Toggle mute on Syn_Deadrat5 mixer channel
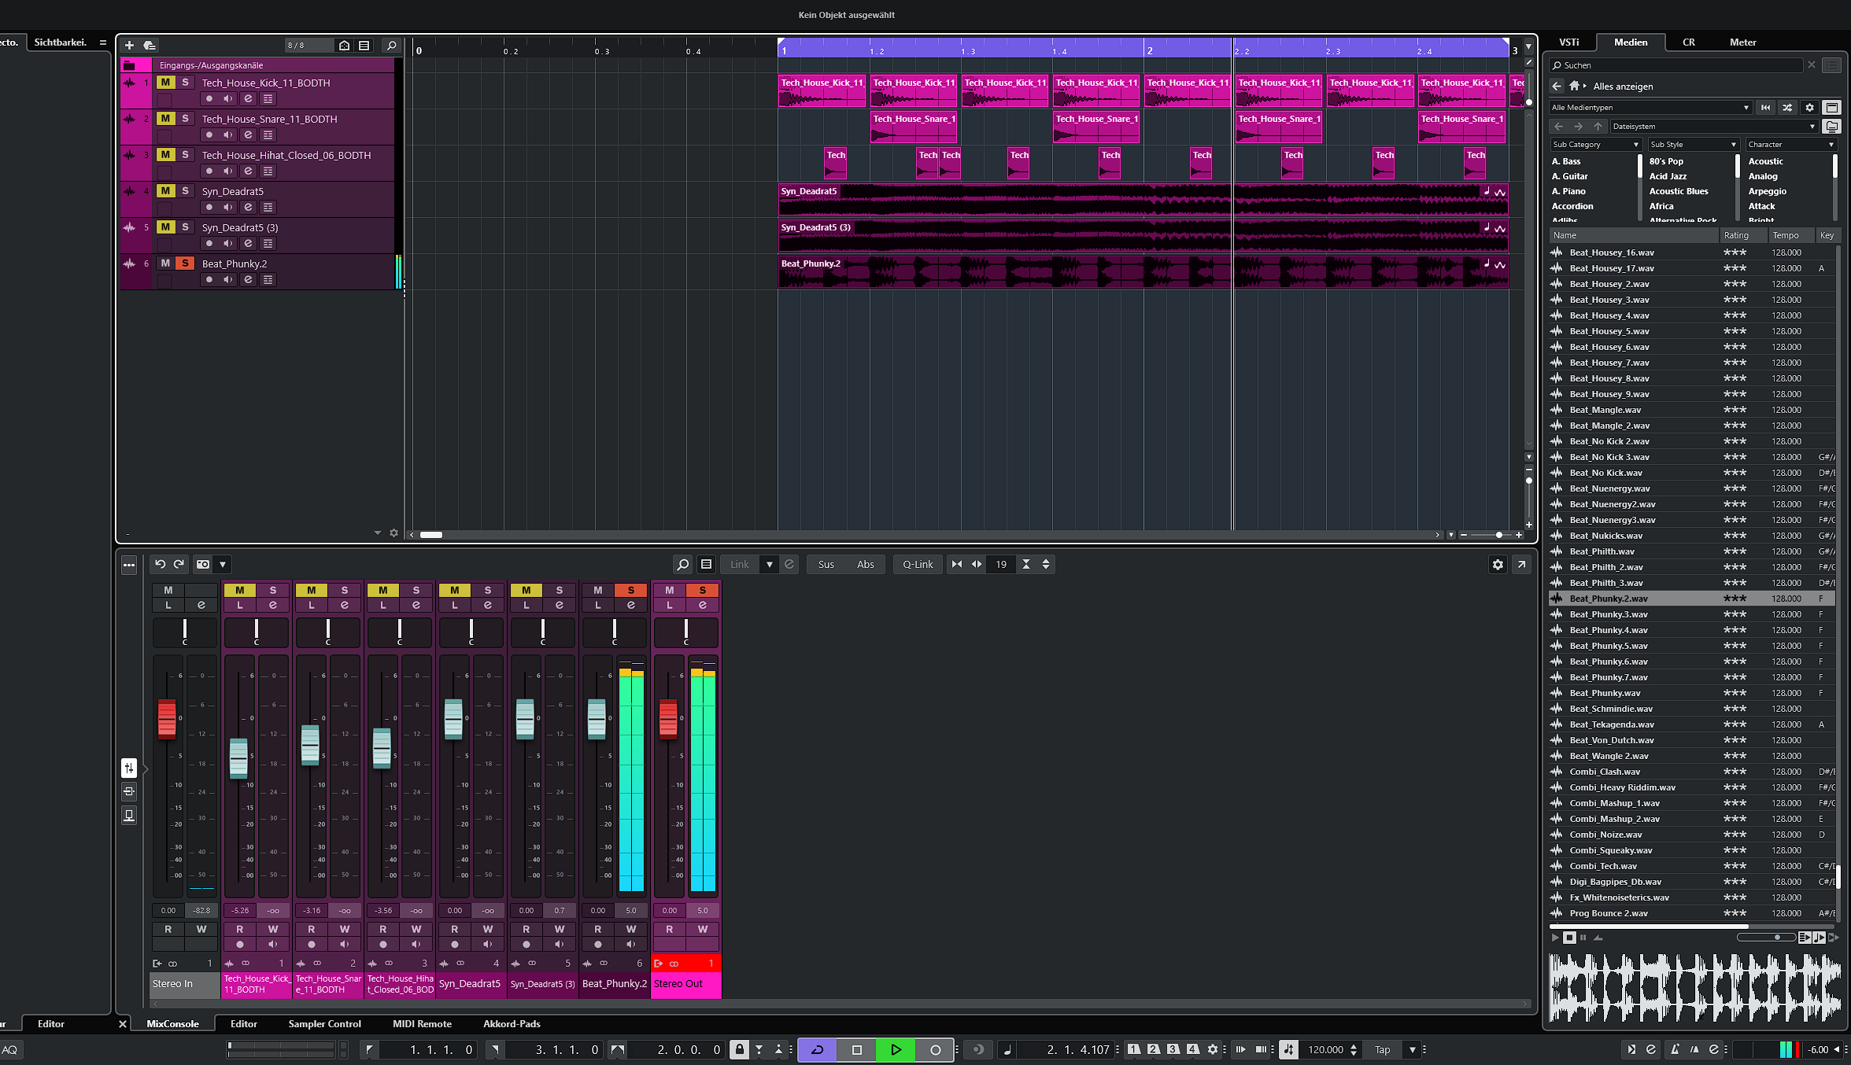 point(454,590)
